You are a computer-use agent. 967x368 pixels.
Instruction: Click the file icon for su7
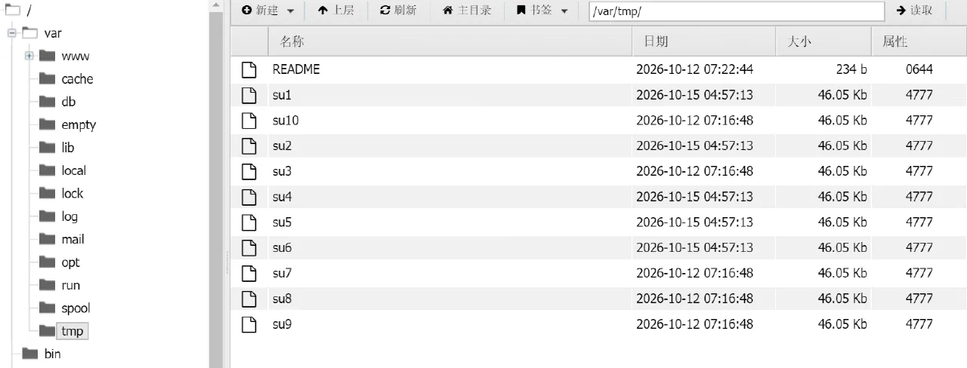coord(249,273)
